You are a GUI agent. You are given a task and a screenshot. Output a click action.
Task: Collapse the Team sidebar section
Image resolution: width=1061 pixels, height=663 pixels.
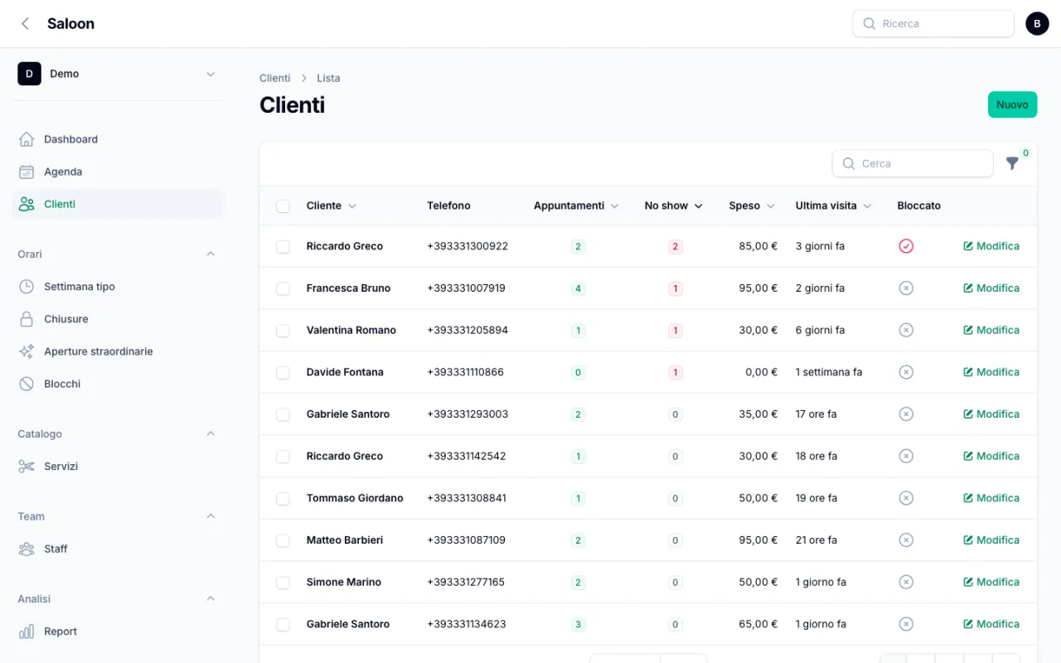[211, 516]
